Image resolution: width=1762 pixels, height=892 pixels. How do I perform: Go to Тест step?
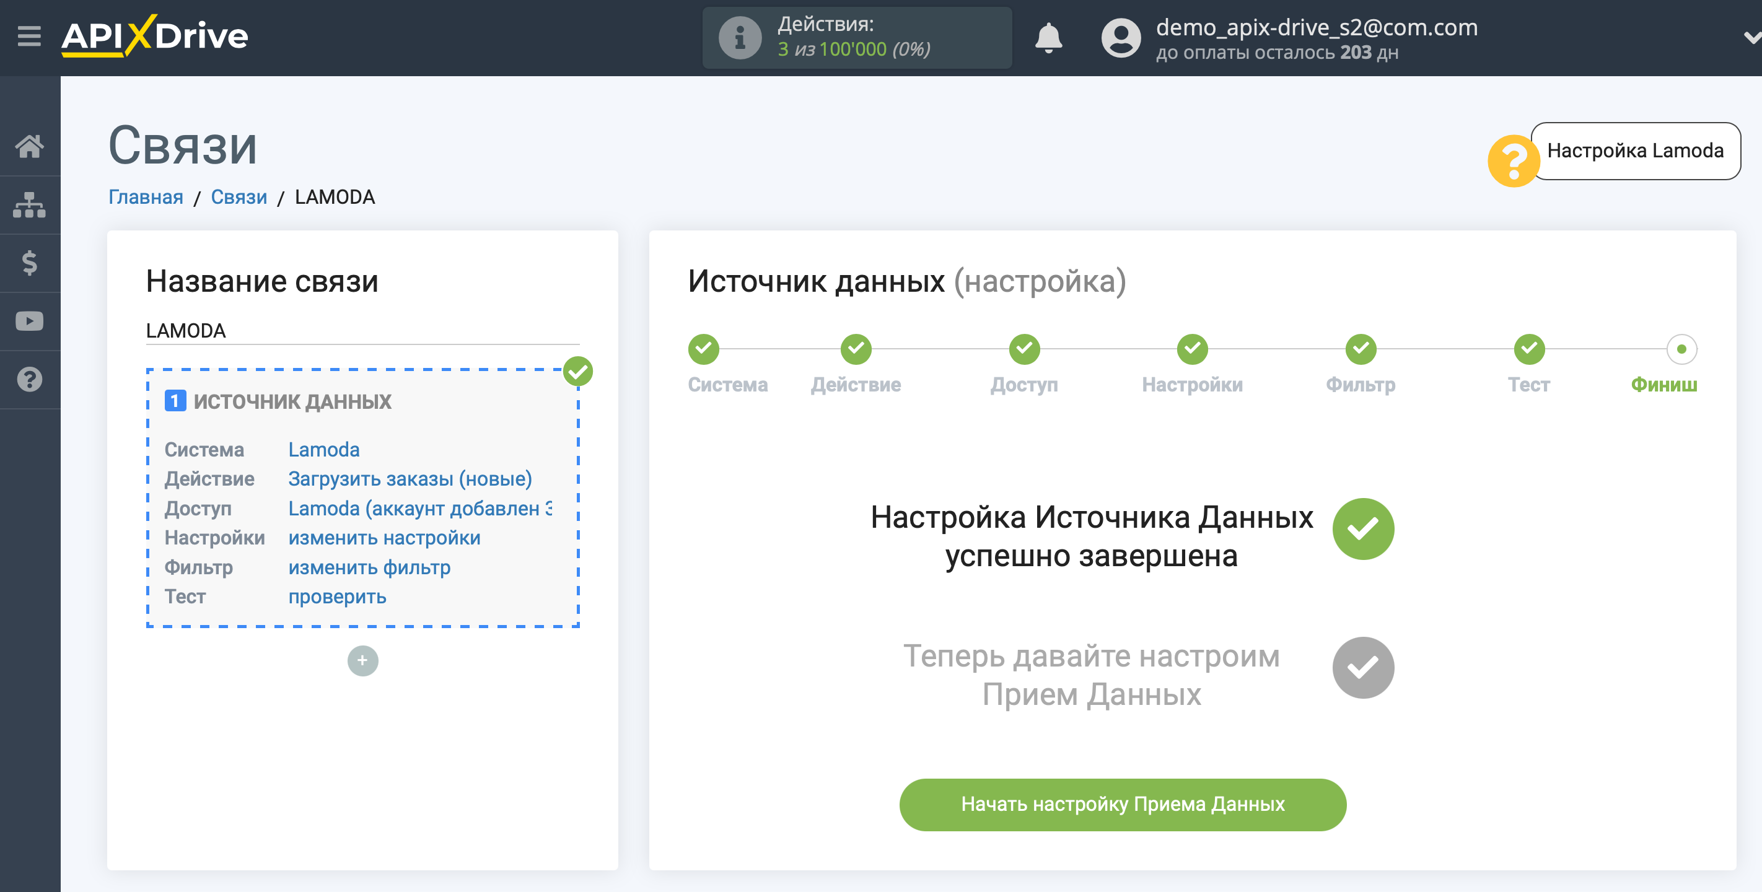point(1529,349)
